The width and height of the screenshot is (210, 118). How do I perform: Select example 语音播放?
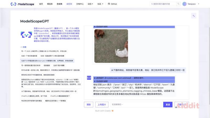[x=47, y=65]
